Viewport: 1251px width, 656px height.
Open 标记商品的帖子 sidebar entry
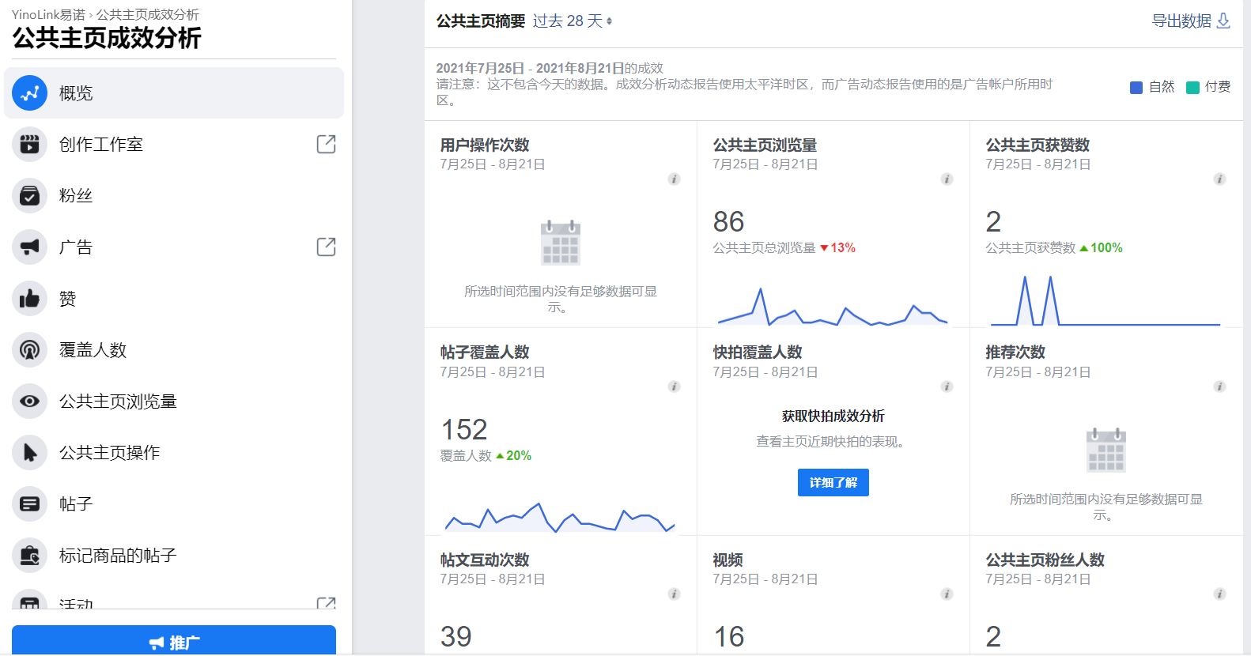pos(174,556)
